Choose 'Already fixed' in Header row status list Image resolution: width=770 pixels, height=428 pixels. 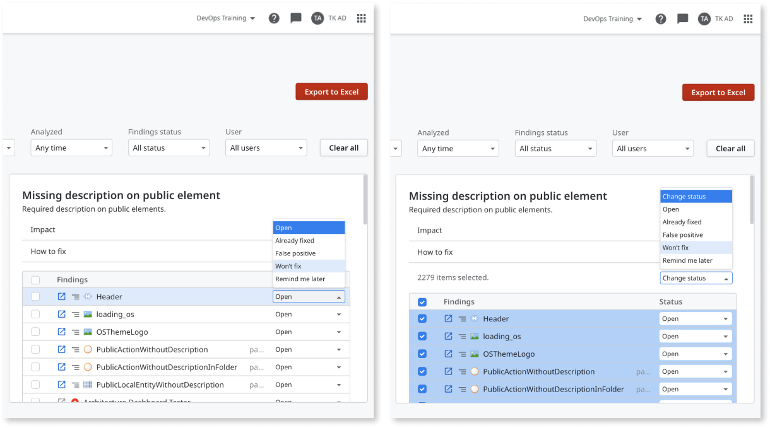click(x=295, y=241)
